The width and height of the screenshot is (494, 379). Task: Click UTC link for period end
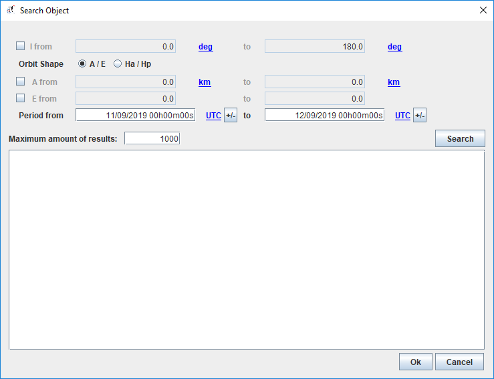click(402, 116)
